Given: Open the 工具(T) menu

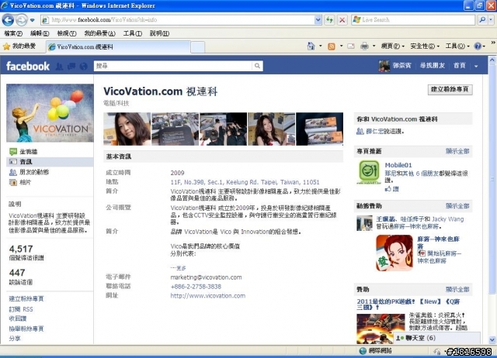Looking at the screenshot, I should [x=133, y=33].
